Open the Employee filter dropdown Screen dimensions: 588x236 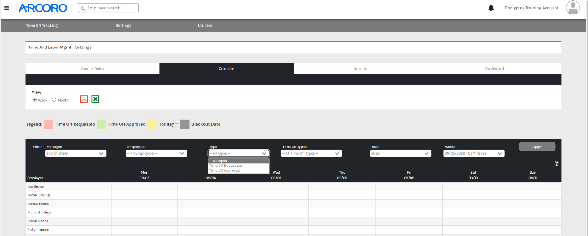pos(156,153)
